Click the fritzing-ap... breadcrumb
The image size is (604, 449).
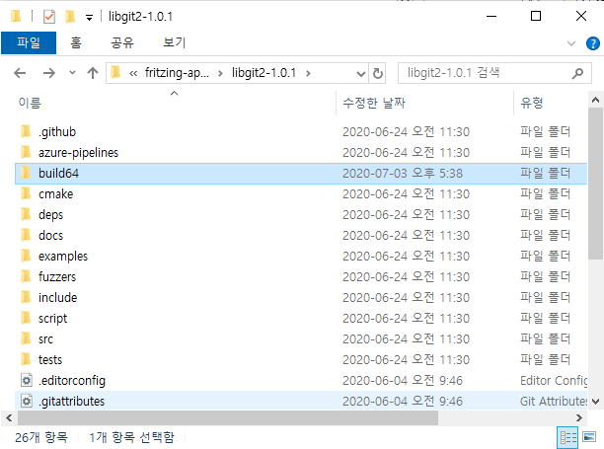(177, 73)
